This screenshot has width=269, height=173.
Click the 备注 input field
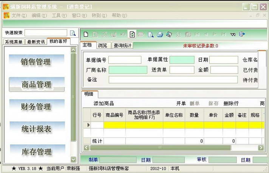173,80
